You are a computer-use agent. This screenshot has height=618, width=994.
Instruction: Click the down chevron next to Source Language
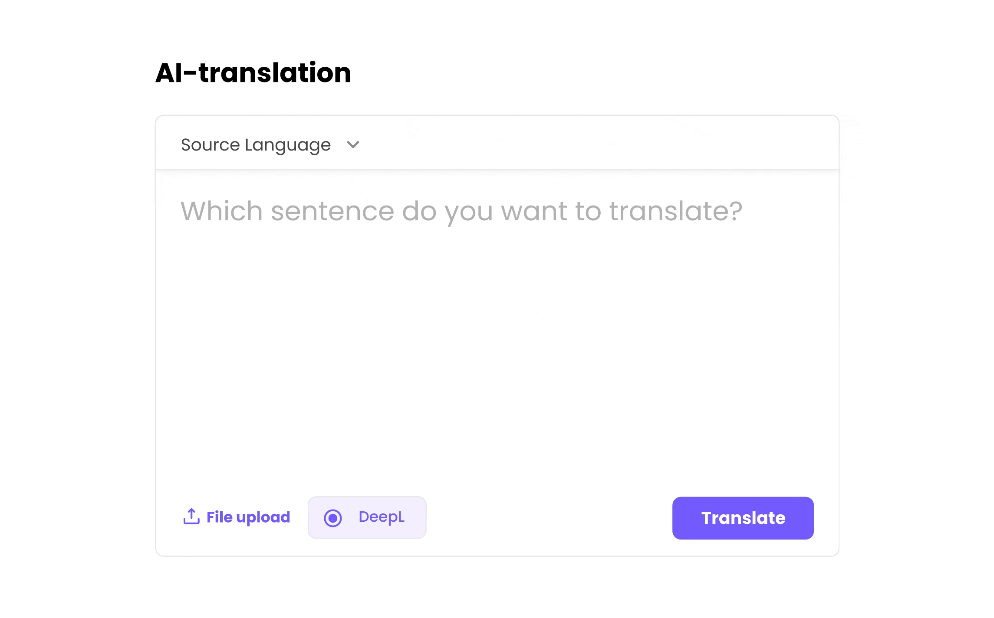pos(353,144)
